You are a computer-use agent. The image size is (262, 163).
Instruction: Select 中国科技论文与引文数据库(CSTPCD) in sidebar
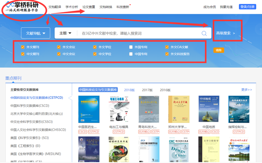point(37,98)
